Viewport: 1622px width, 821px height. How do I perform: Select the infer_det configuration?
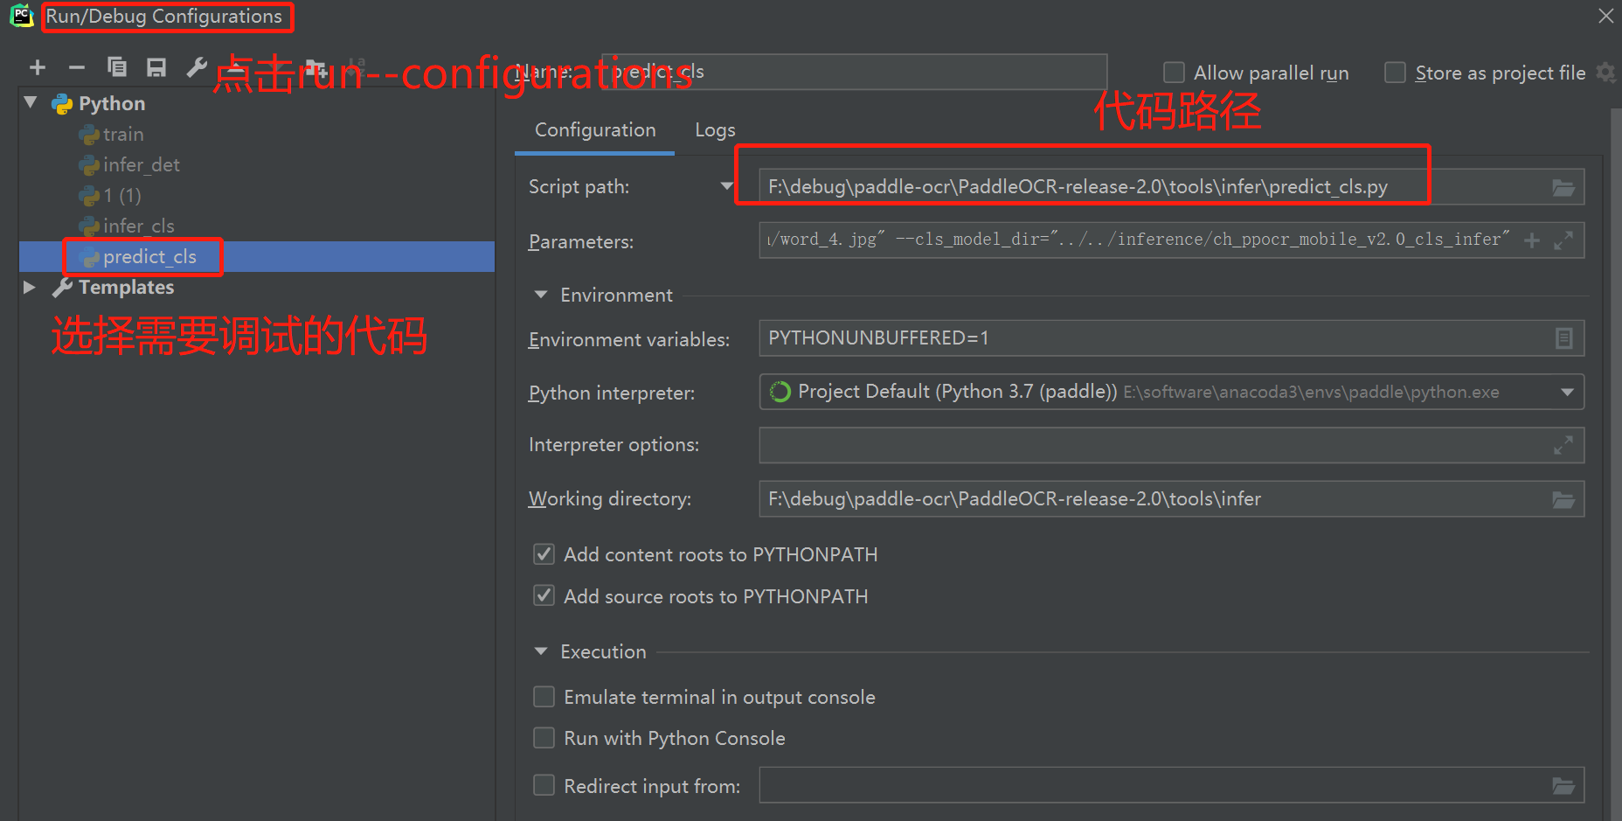140,164
